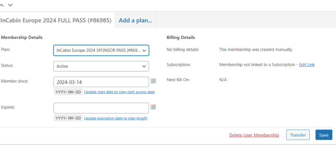The width and height of the screenshot is (336, 145).
Task: Click the Member since field label
Action: 14,81
